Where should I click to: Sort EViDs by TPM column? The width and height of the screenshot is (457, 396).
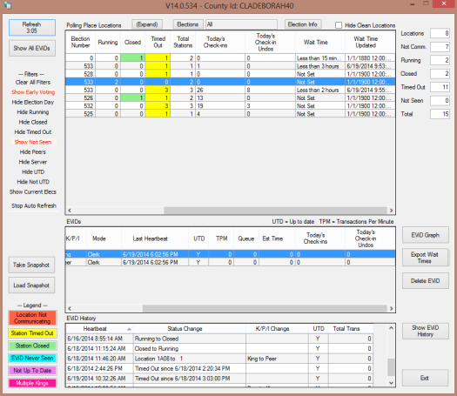tap(221, 238)
